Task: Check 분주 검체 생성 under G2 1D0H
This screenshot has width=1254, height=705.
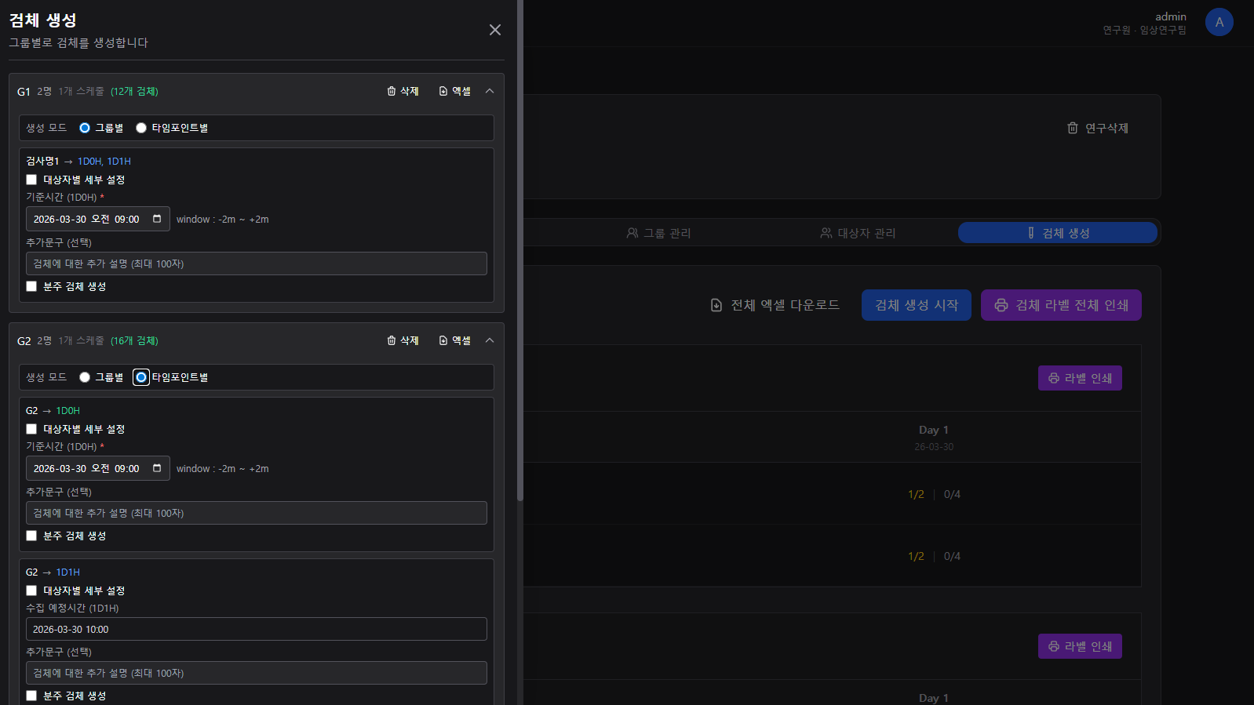Action: coord(31,536)
